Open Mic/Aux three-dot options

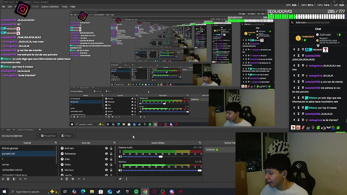pyautogui.click(x=120, y=166)
